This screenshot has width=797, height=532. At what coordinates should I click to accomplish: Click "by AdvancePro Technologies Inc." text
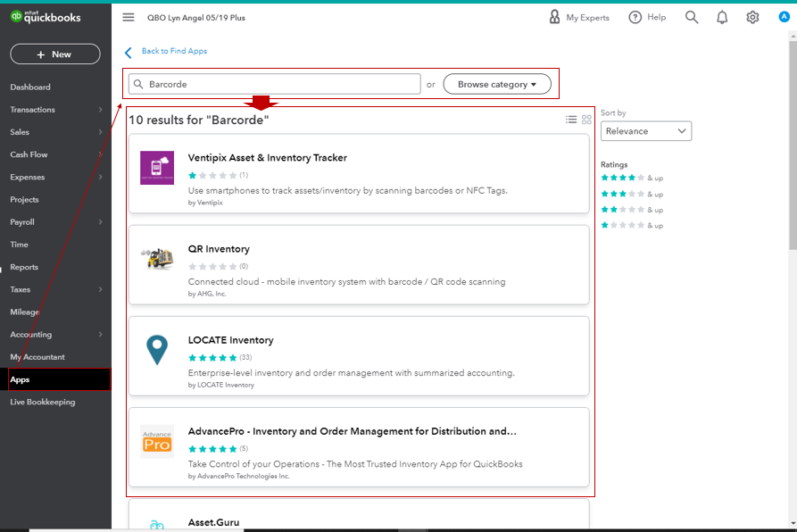(238, 476)
